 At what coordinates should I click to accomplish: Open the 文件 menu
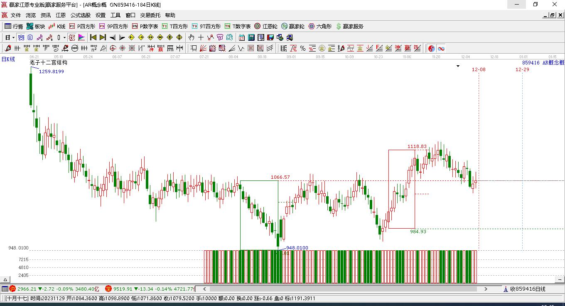[16, 15]
